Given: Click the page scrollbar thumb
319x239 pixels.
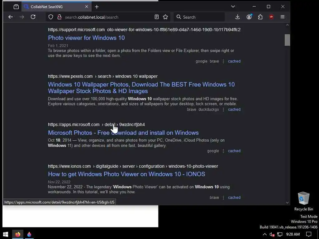Looking at the screenshot, I should pos(287,40).
